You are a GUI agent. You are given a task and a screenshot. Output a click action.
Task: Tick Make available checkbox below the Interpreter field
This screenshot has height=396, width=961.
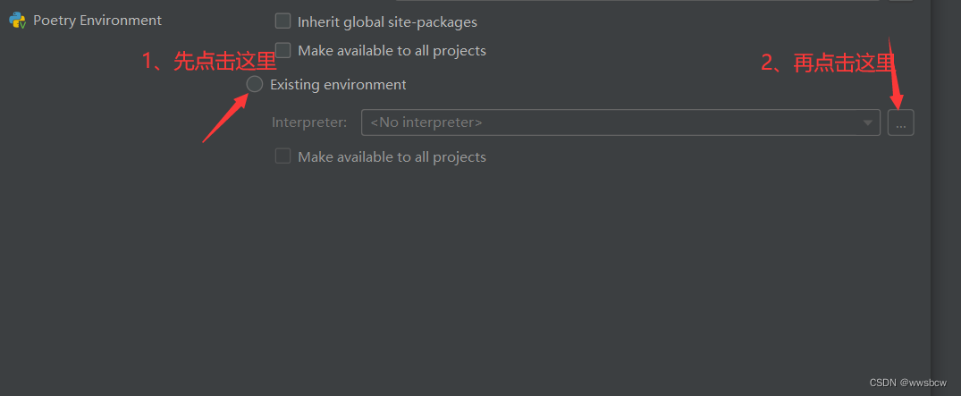pos(282,156)
